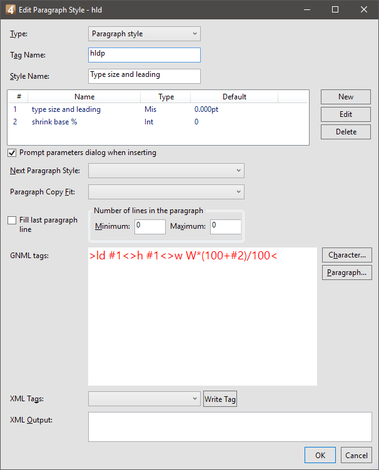This screenshot has height=470, width=379.
Task: Click inside the GNML tags text area
Action: pos(203,316)
